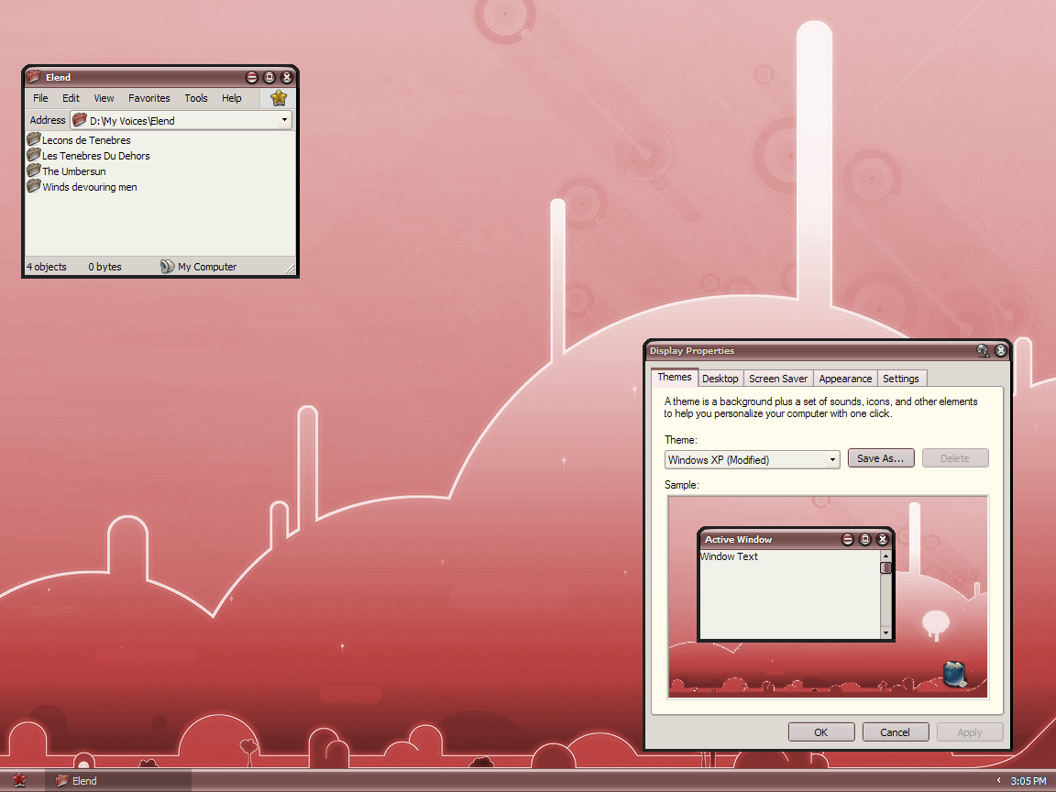Open the Address bar dropdown arrow
Screen dimensions: 1056x792
pos(285,120)
